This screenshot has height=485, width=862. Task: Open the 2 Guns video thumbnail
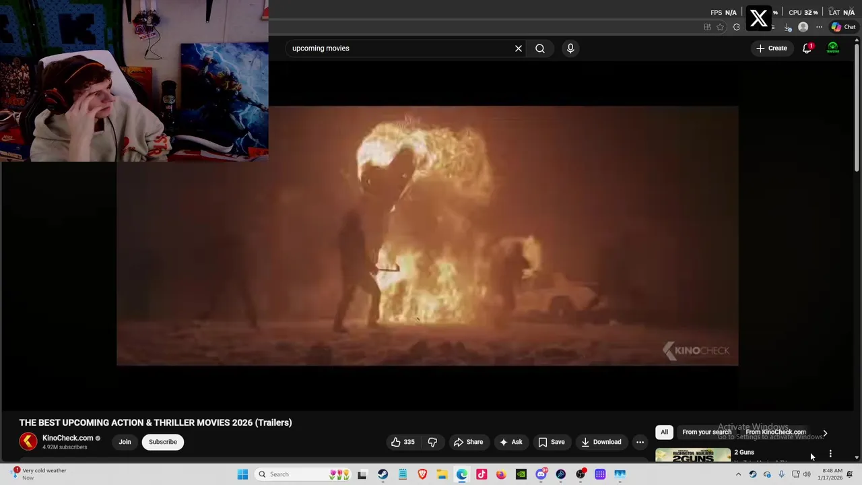click(x=693, y=455)
